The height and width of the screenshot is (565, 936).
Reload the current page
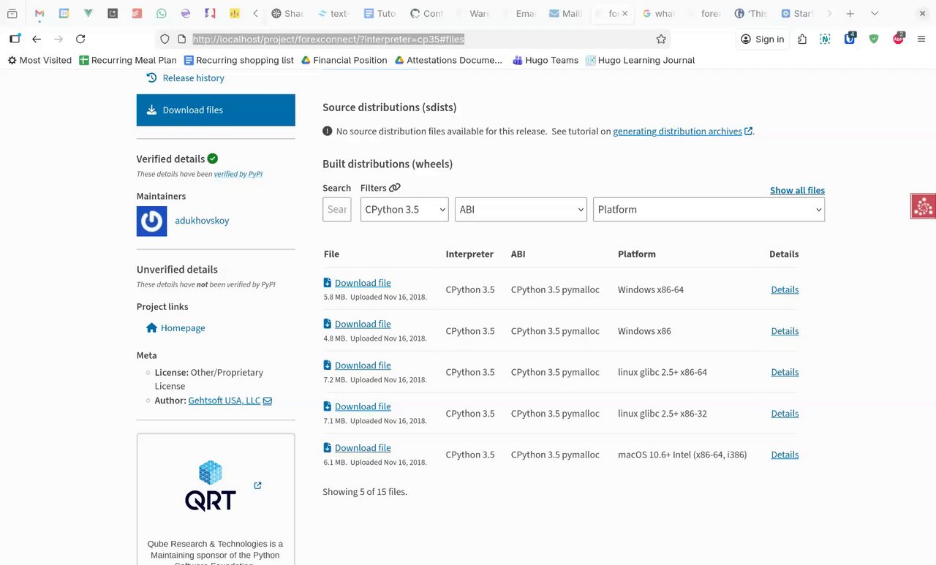tap(80, 39)
